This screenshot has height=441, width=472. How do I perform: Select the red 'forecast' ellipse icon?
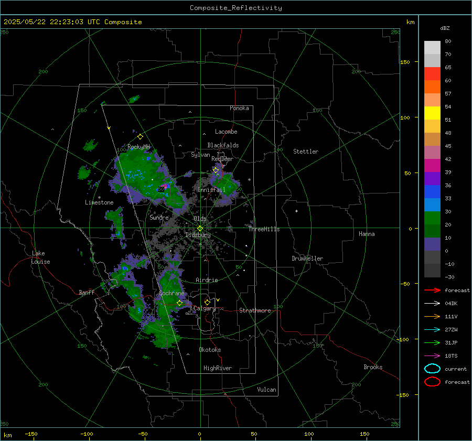click(x=432, y=382)
